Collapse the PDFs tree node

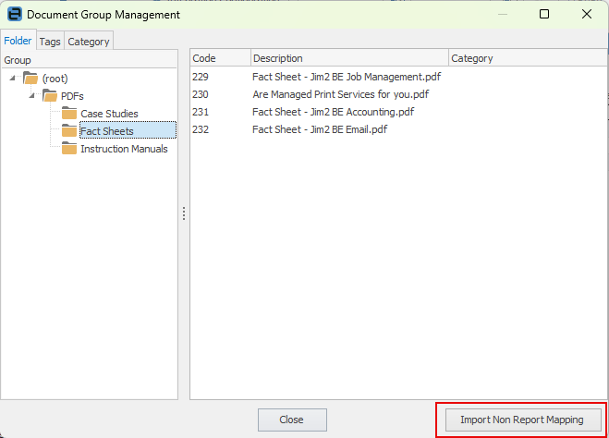(x=31, y=95)
